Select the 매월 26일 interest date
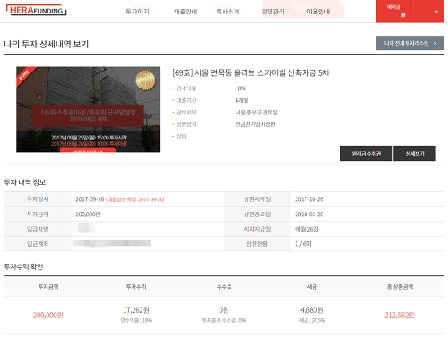 (x=306, y=229)
